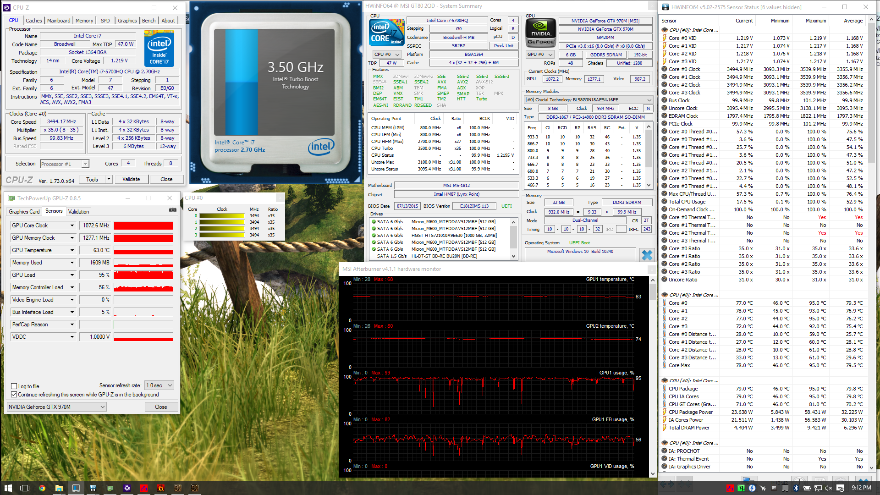Click the Close button in CPU-Z

pos(166,179)
